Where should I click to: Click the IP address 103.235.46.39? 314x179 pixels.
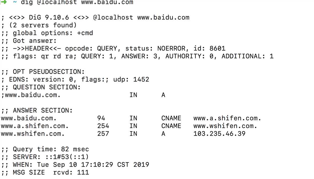point(219,134)
